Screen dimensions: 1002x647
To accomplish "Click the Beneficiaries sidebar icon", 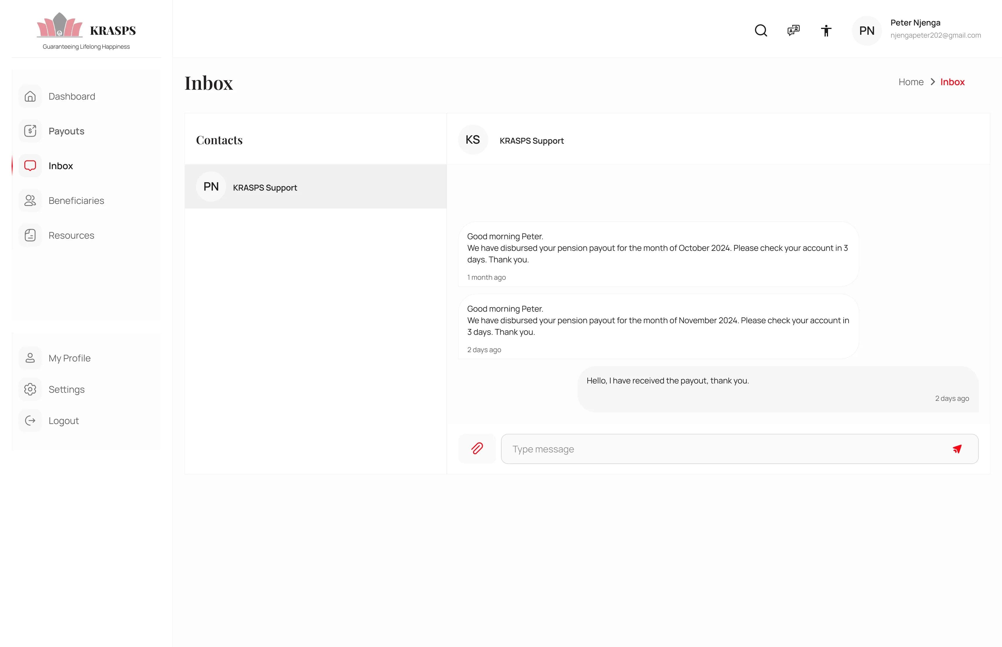I will coord(30,200).
